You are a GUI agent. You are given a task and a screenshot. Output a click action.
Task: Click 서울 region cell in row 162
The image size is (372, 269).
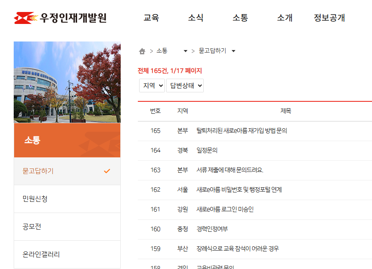click(x=183, y=189)
